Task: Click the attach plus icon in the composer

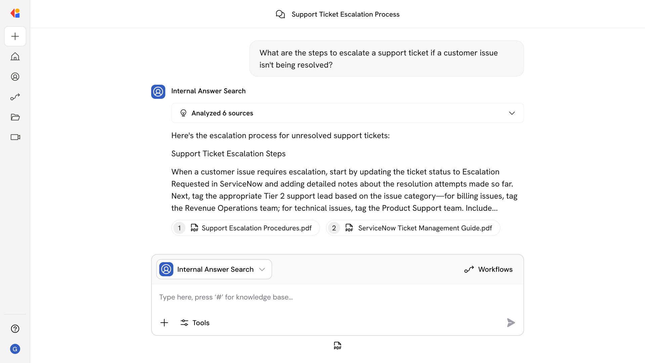Action: pos(164,323)
